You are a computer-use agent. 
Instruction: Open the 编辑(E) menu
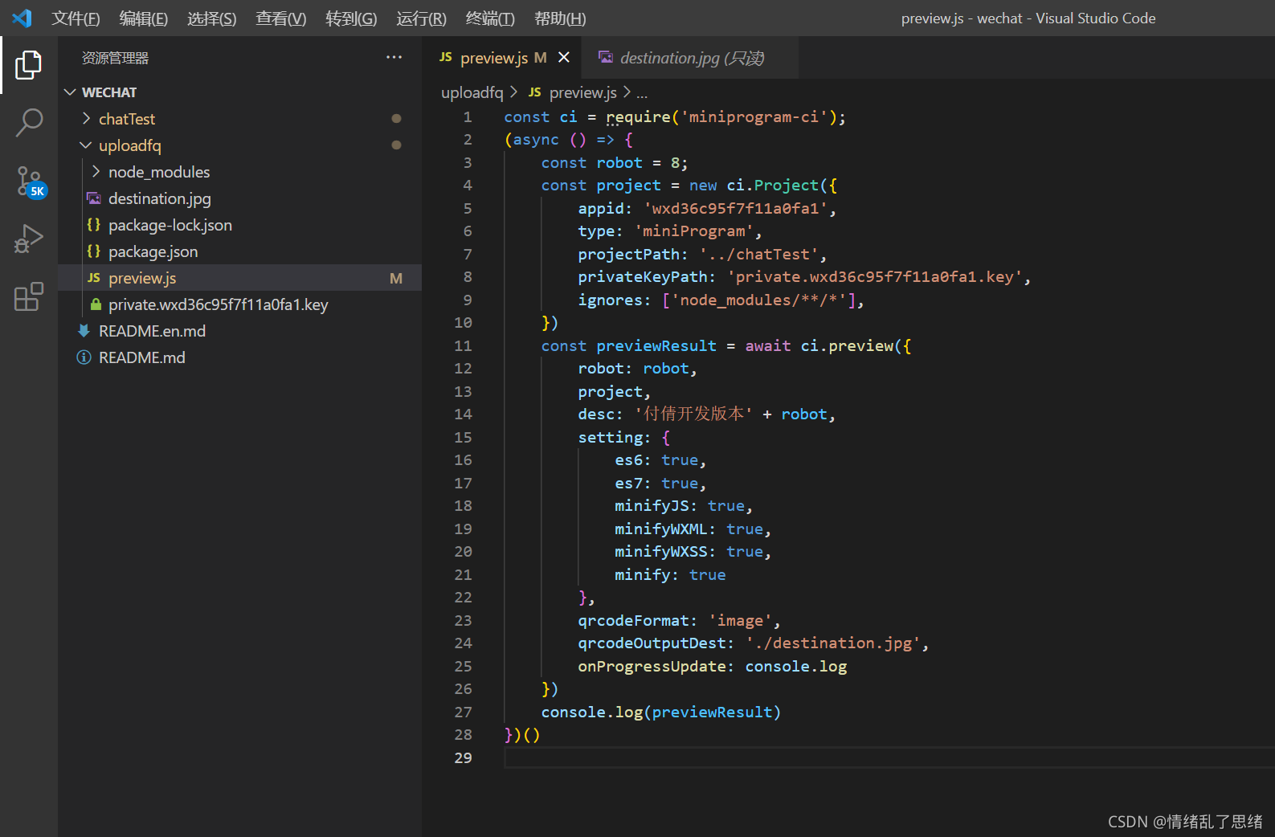tap(144, 18)
